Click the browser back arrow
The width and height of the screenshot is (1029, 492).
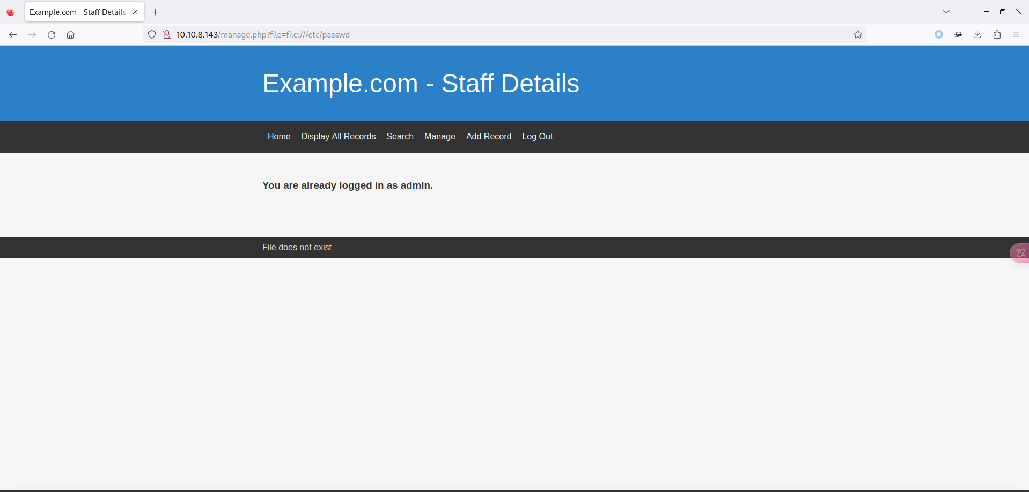click(x=13, y=35)
